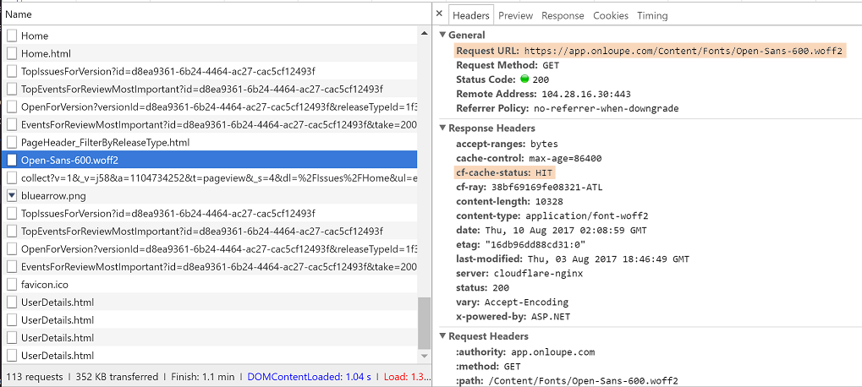
Task: Click the date header Thu, 10 Aug 2017
Action: tap(552, 230)
